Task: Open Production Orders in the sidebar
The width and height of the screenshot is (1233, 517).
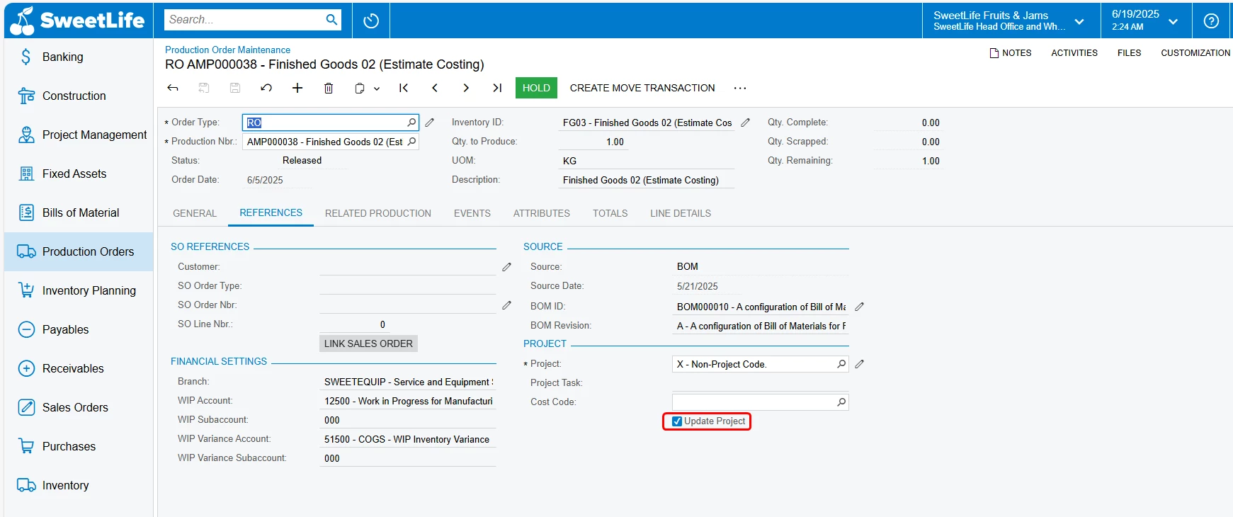Action: point(79,251)
